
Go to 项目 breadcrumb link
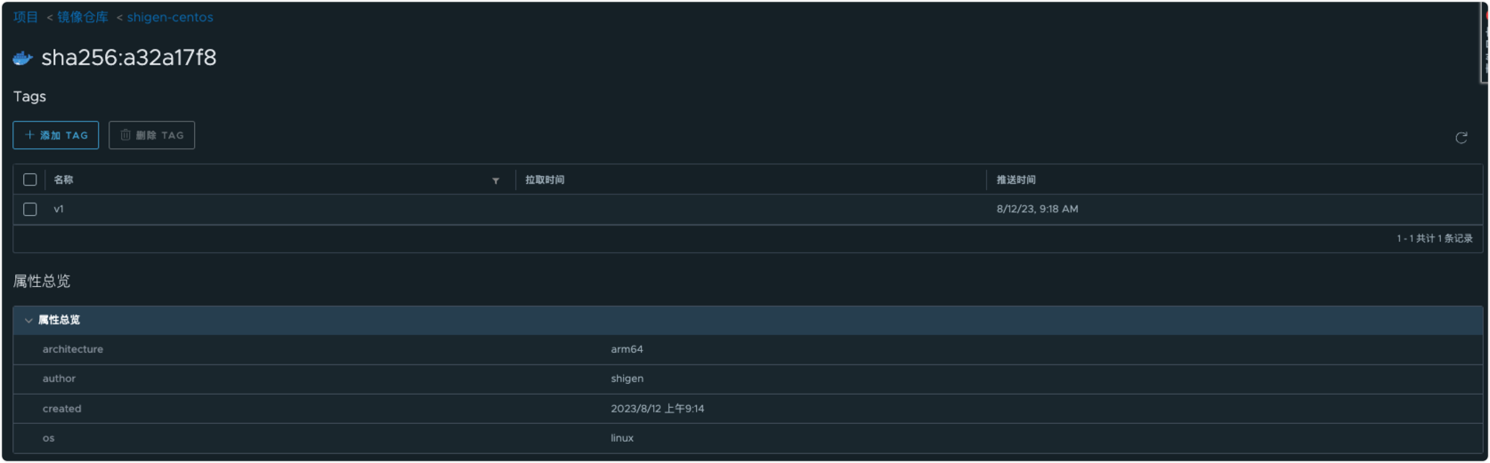click(x=26, y=17)
